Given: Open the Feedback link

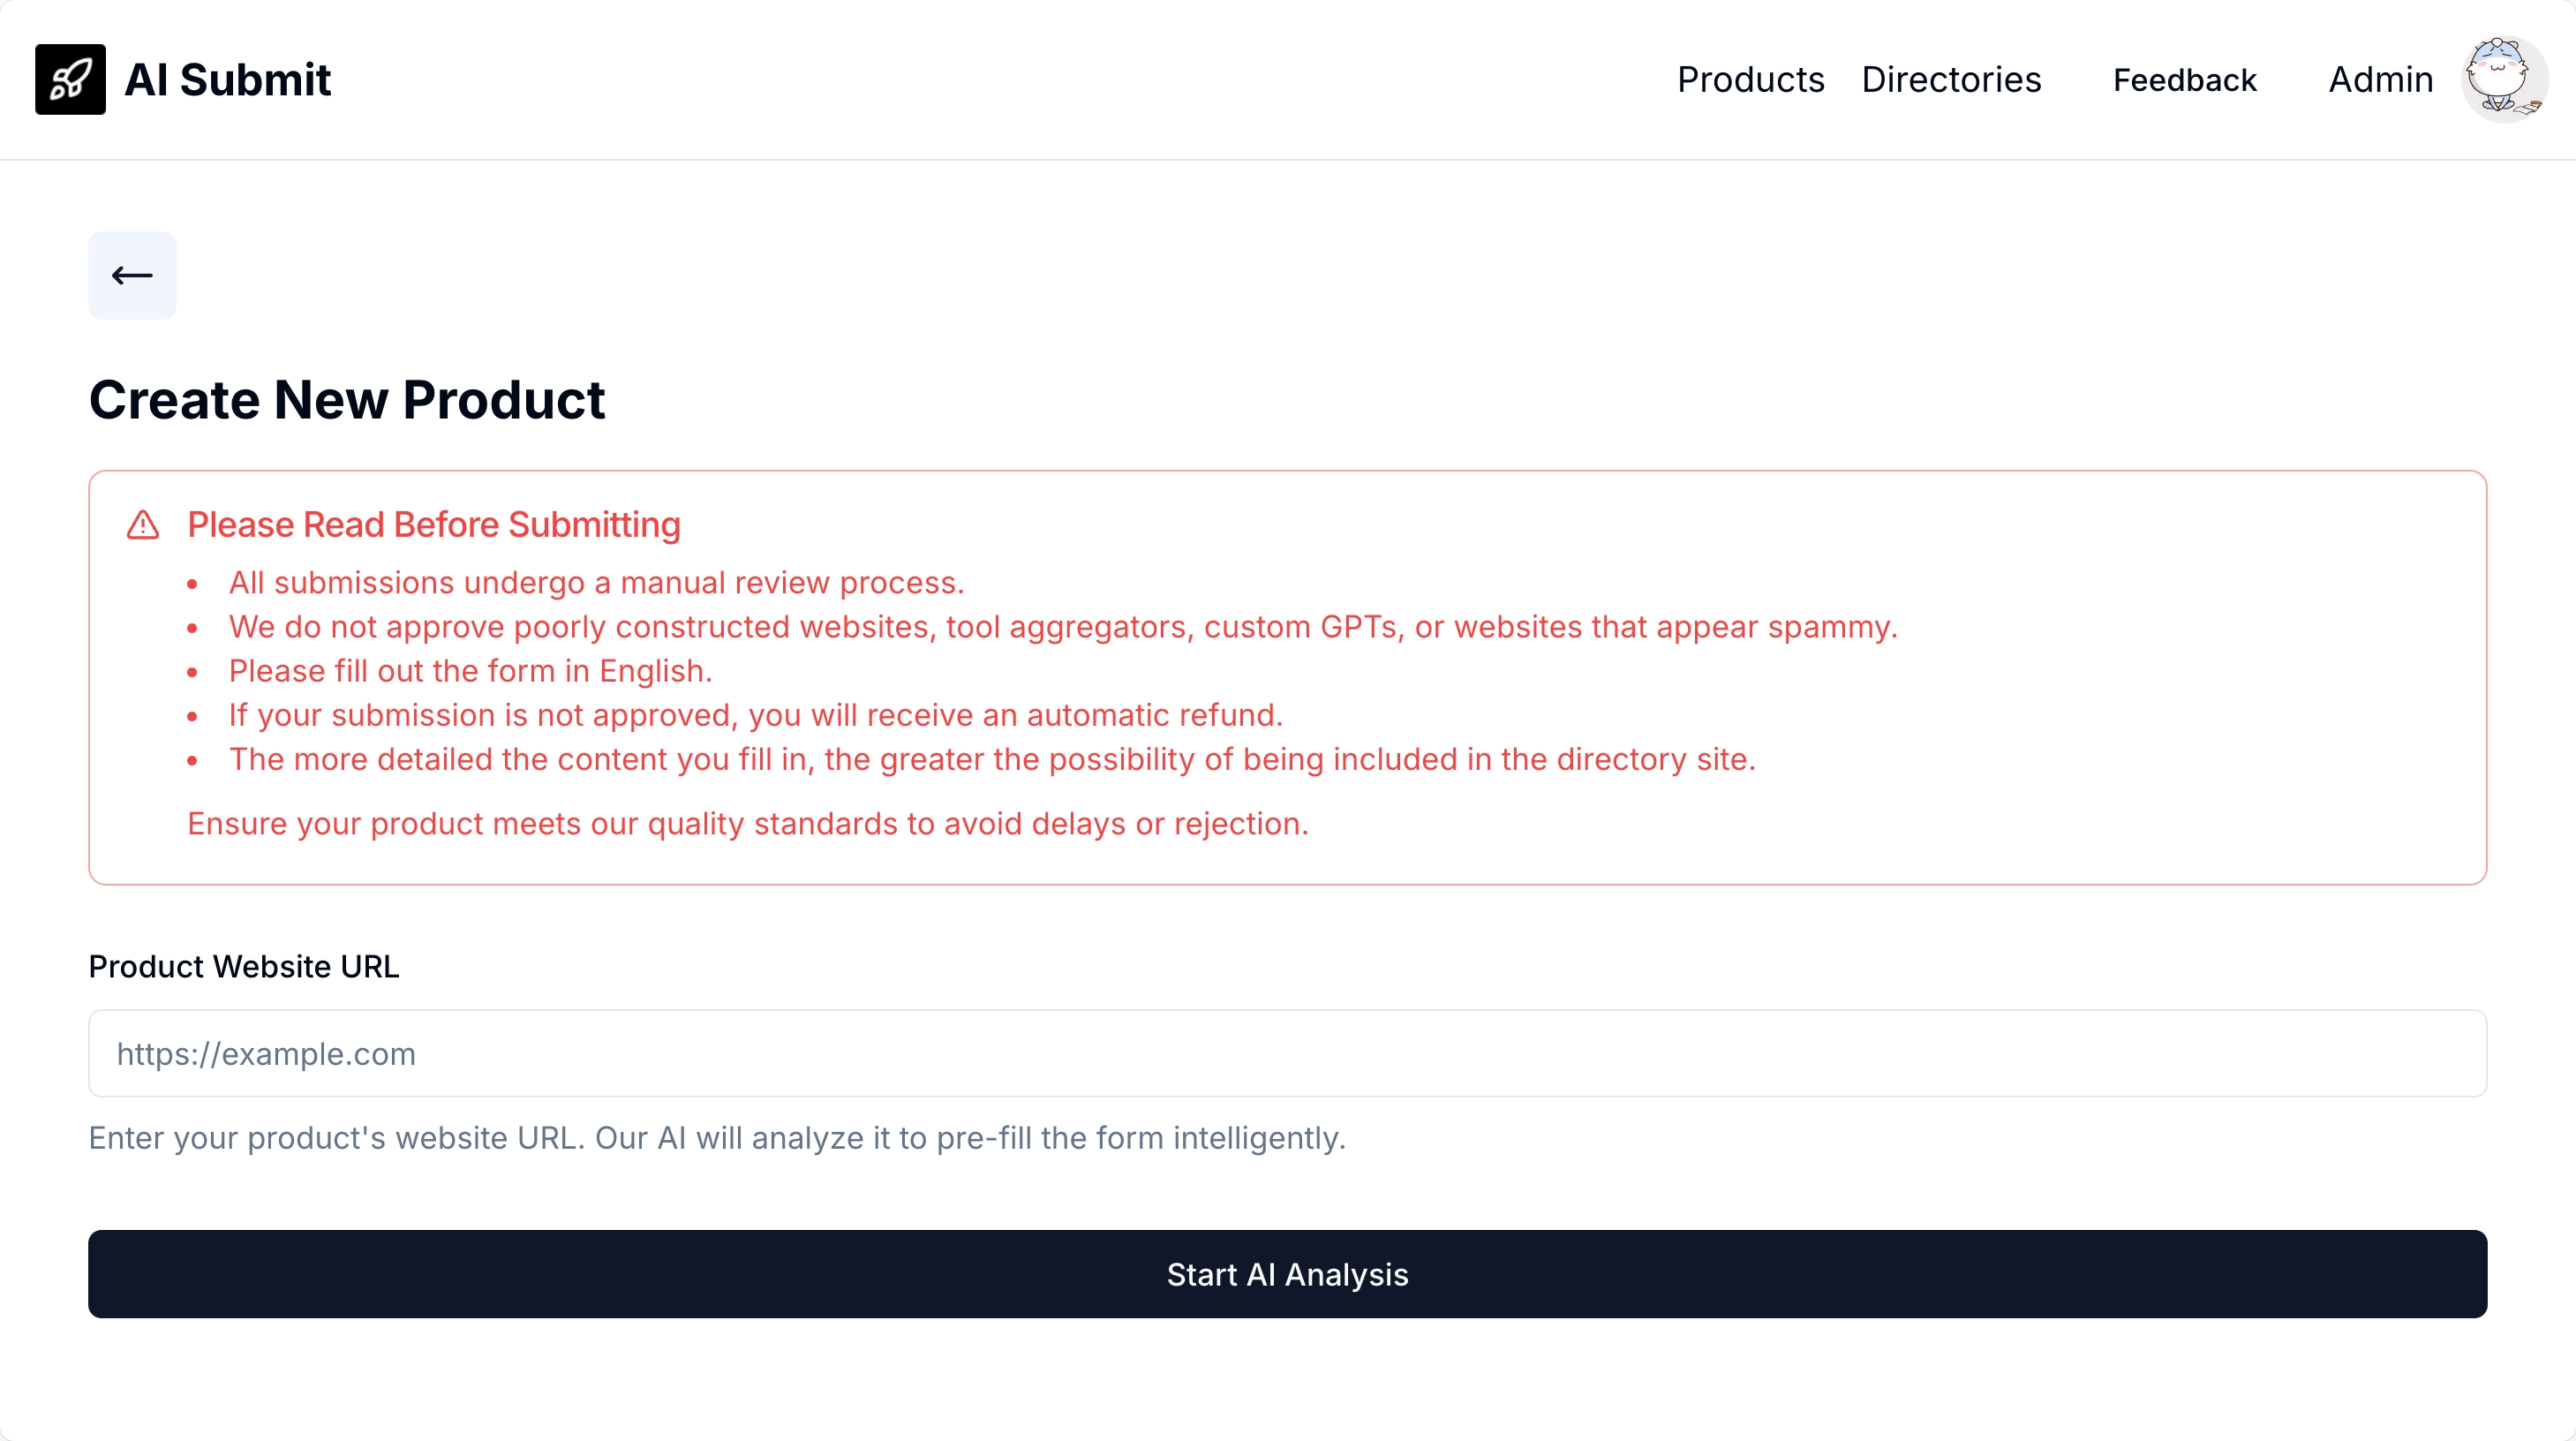Looking at the screenshot, I should click(2184, 80).
